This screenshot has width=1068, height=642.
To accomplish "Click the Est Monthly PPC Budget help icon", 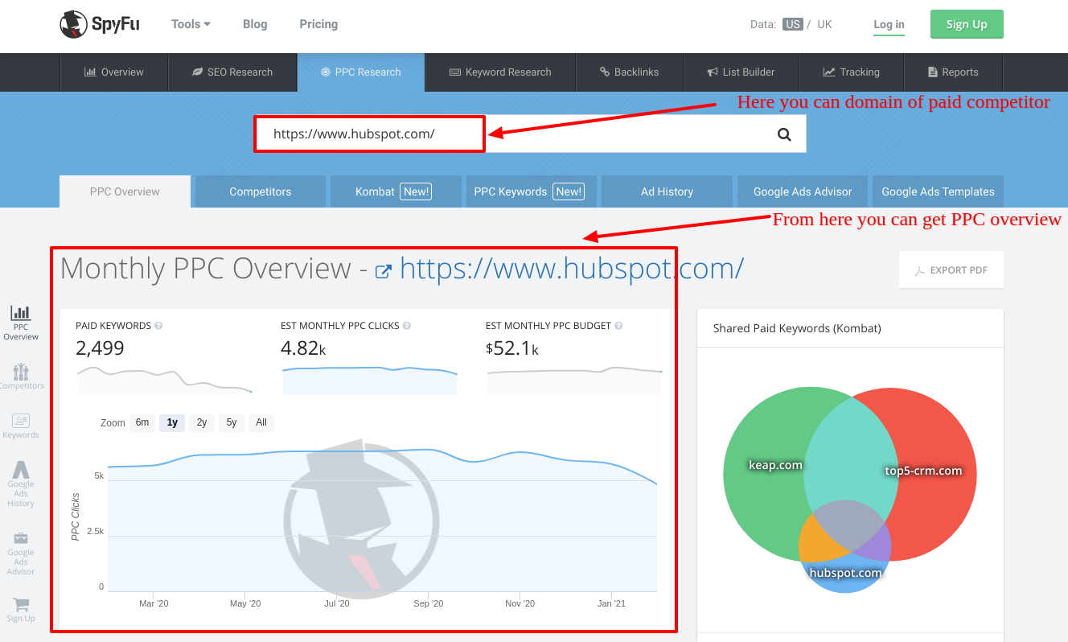I will click(x=618, y=326).
